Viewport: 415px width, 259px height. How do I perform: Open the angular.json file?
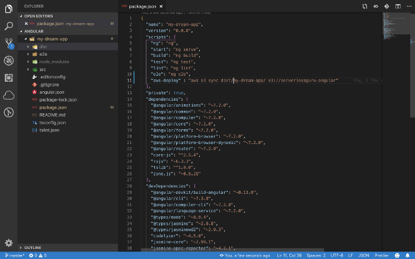tap(52, 92)
